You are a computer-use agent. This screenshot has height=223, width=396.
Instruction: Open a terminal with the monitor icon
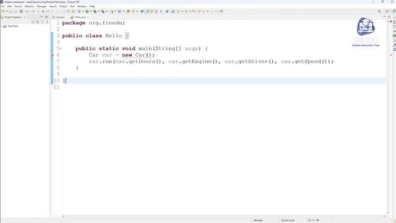click(x=21, y=11)
